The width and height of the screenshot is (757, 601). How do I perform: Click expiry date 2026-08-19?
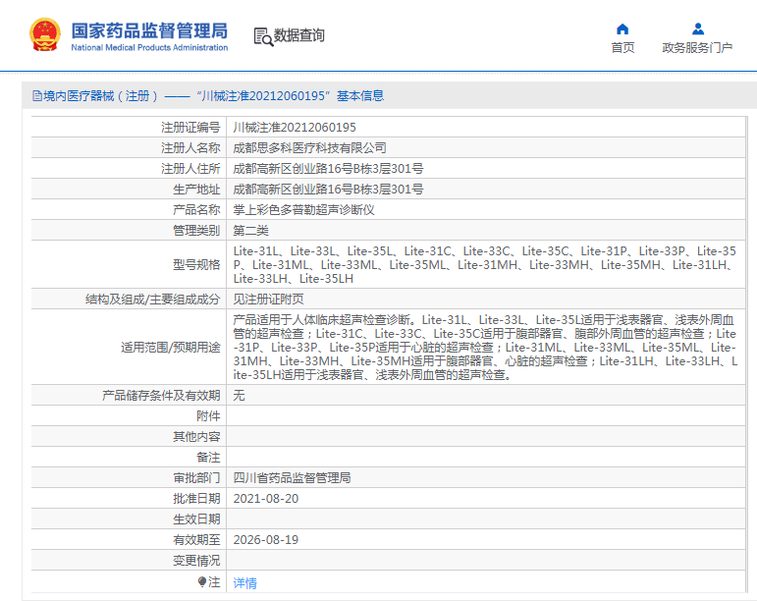pos(266,540)
